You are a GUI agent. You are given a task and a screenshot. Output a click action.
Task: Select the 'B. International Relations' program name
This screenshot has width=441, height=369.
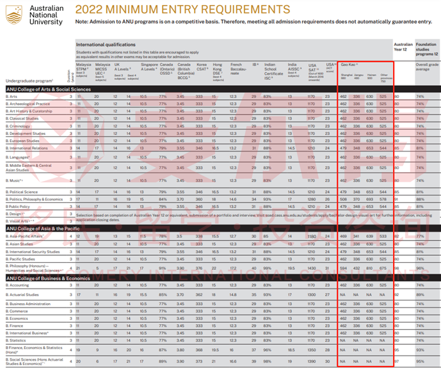pos(27,148)
